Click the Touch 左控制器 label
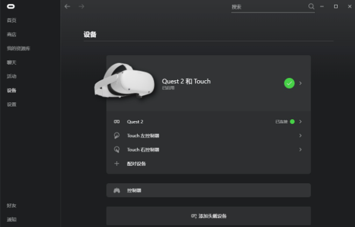Viewport: 355px width, 227px height. 143,136
